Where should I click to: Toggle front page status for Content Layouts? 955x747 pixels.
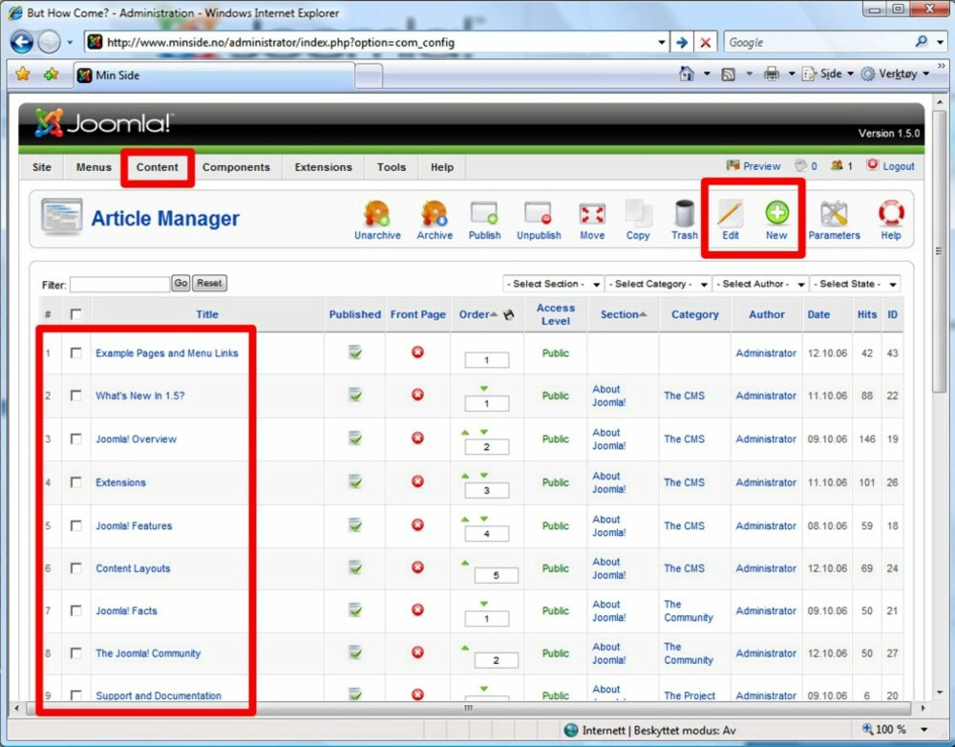[417, 567]
